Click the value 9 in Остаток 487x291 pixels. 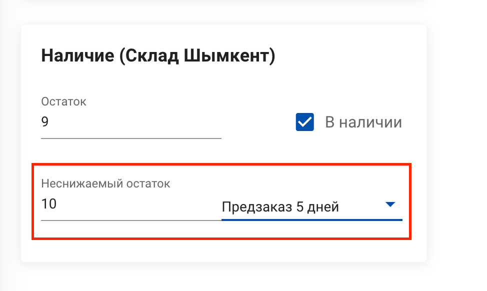(45, 122)
